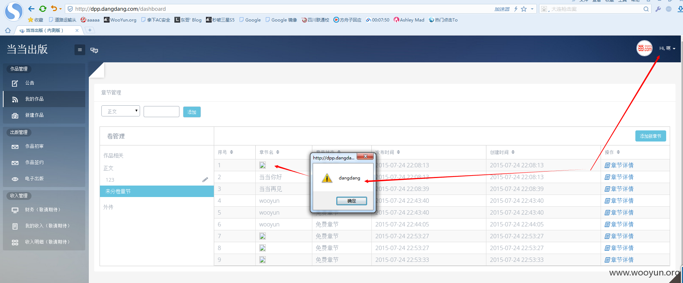683x283 pixels.
Task: Select 作品相关 in volume list
Action: (x=114, y=155)
